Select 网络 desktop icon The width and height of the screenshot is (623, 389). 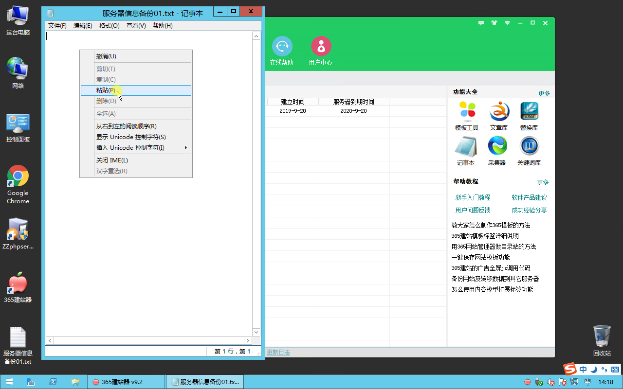pos(18,73)
